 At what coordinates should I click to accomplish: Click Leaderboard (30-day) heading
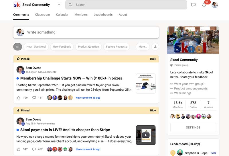[185, 144]
